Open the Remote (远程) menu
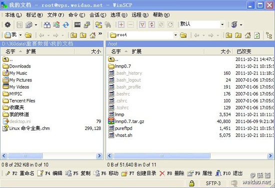 [x=140, y=15]
